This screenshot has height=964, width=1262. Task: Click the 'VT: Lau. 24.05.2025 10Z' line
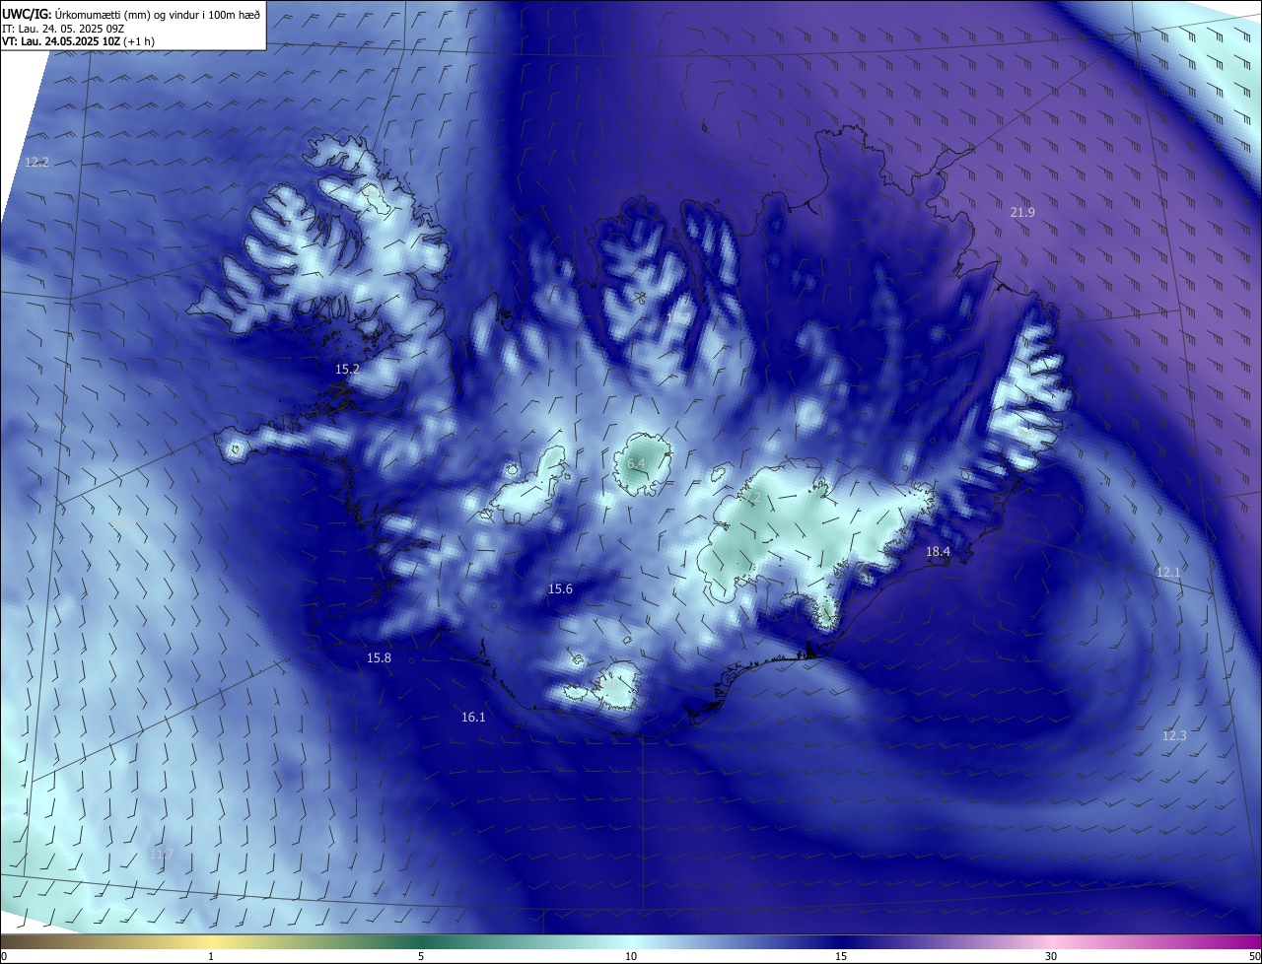point(78,41)
